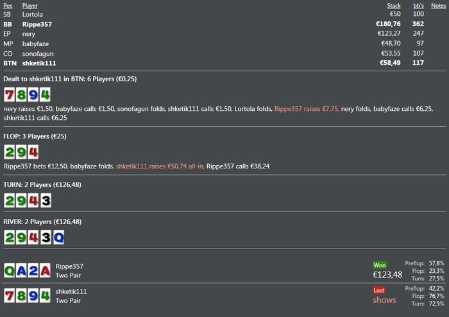Click the green 8 in shketik111's showdown hand
Screen dimensions: 449x317
[x=21, y=296]
